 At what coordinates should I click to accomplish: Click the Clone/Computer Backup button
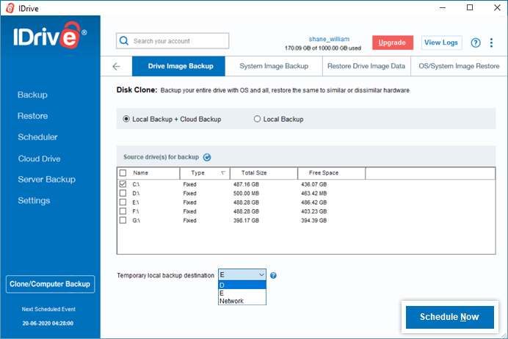point(50,284)
